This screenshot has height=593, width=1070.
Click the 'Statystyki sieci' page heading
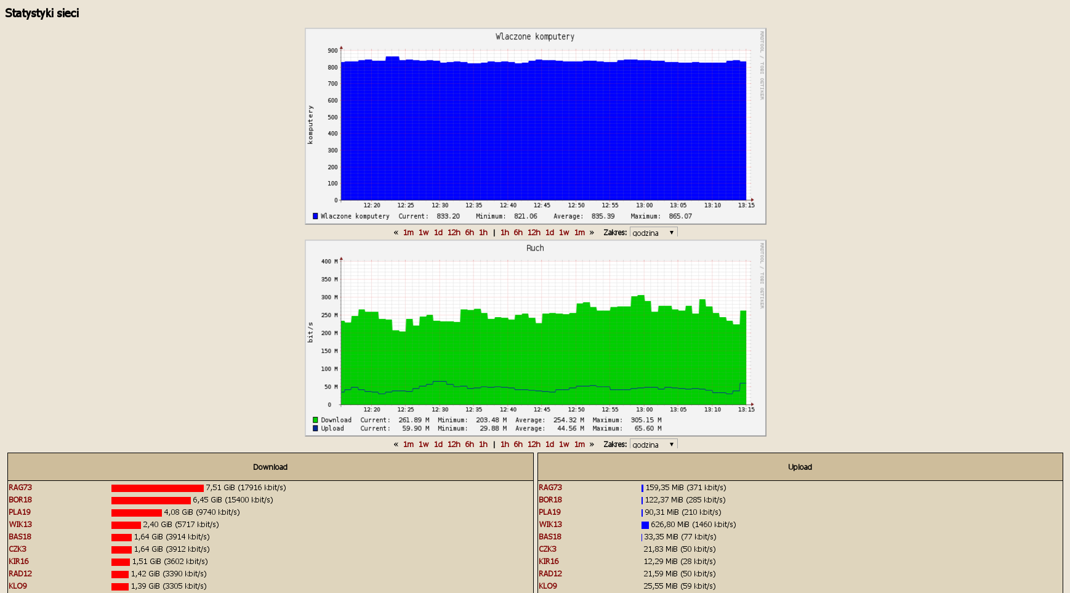click(x=42, y=13)
